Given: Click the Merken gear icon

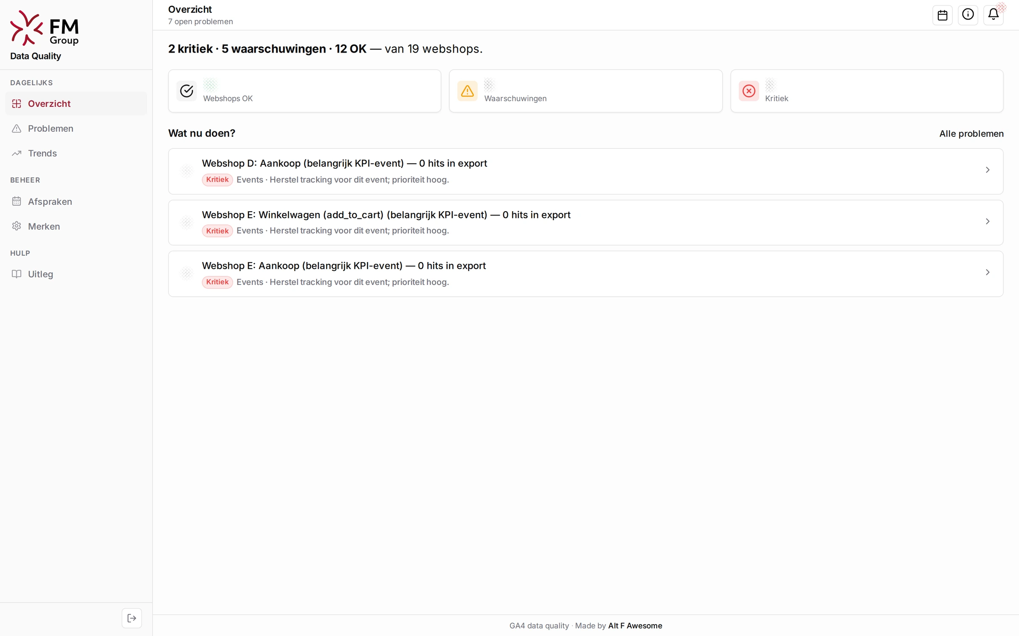Looking at the screenshot, I should tap(17, 226).
